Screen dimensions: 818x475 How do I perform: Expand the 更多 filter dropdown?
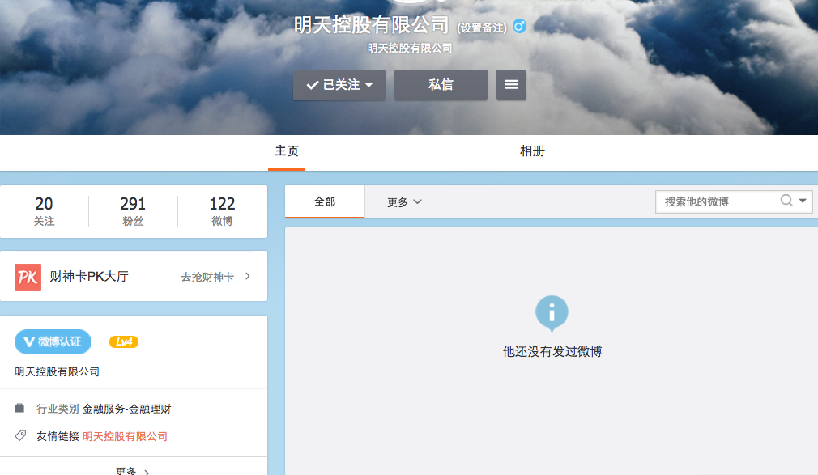404,202
